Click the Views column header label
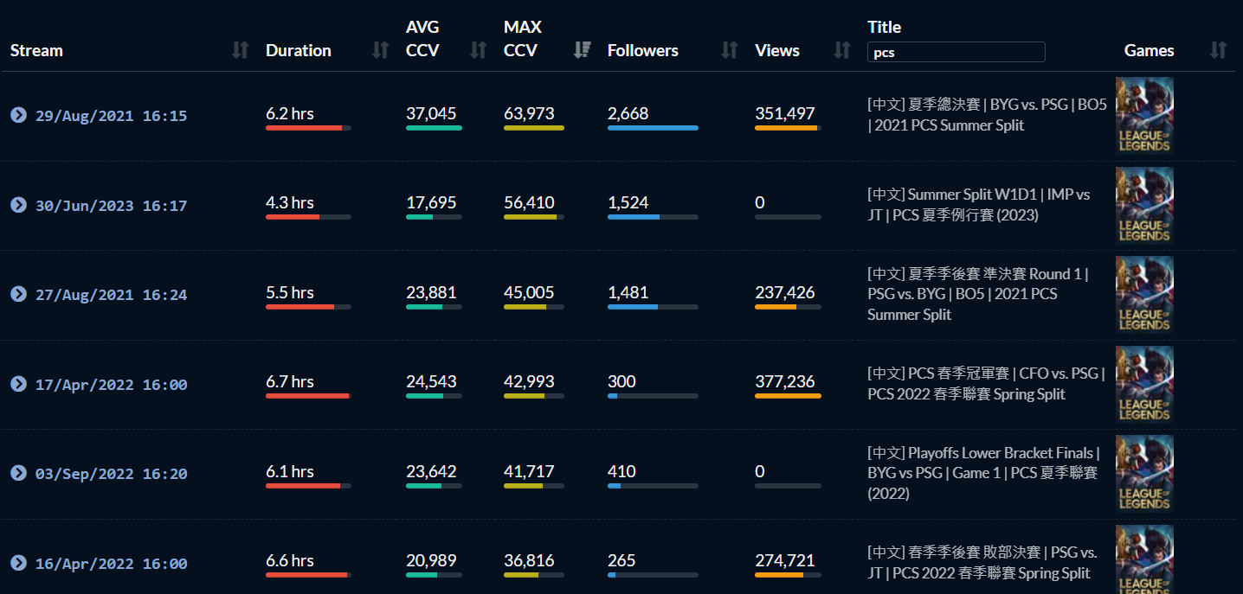Image resolution: width=1243 pixels, height=594 pixels. (777, 50)
